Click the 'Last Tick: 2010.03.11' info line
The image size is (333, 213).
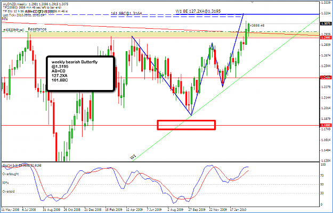(24, 15)
